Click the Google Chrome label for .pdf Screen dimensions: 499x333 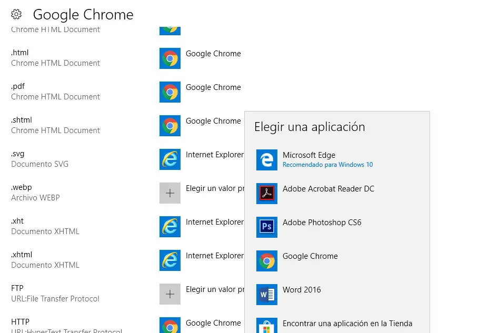213,87
